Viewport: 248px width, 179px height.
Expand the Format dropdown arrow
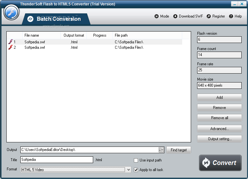[128, 170]
